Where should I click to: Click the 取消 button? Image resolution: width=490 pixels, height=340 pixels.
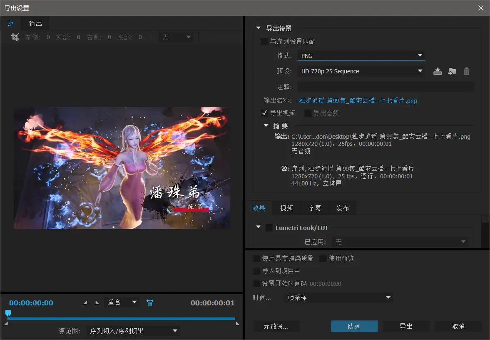point(458,326)
